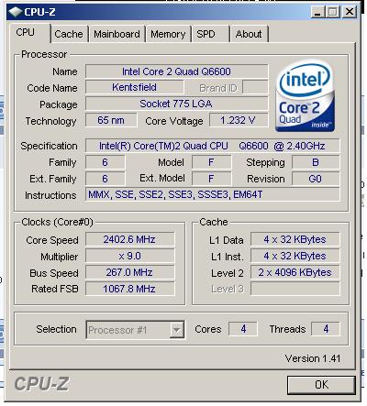Click the Intel Core 2 Quad logo
Screen dimensions: 367x406
tap(305, 96)
